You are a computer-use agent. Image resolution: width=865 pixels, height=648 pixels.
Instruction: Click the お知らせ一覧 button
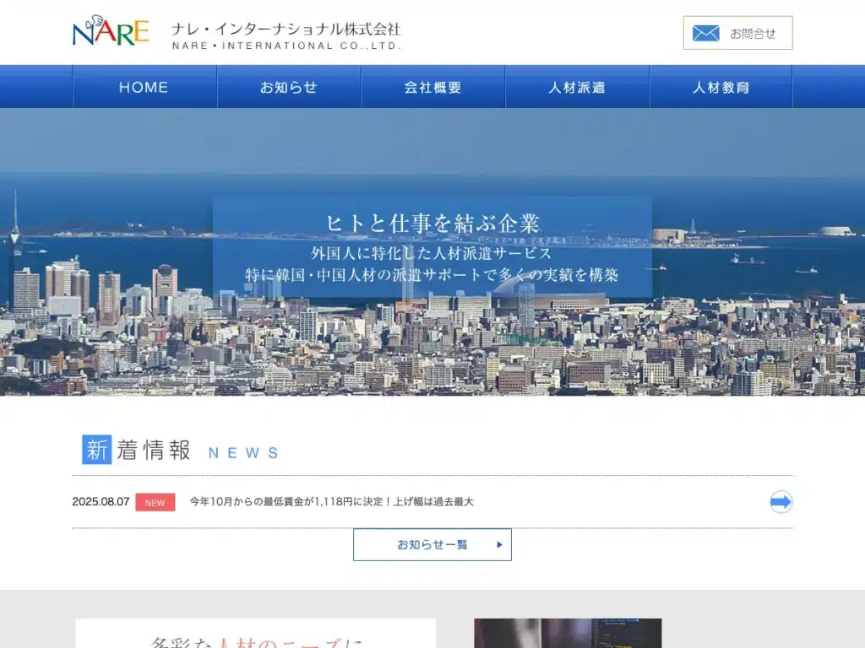432,544
